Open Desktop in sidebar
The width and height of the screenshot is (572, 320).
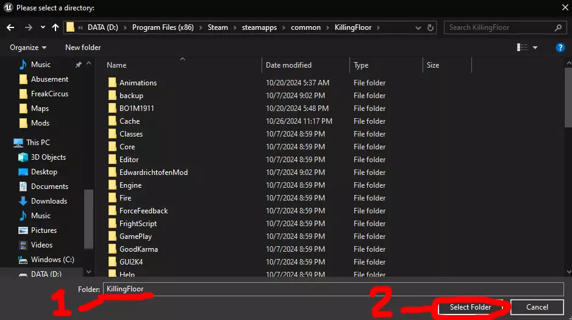click(44, 172)
